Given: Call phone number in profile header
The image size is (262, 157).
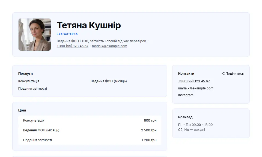Looking at the screenshot, I should coord(73,46).
